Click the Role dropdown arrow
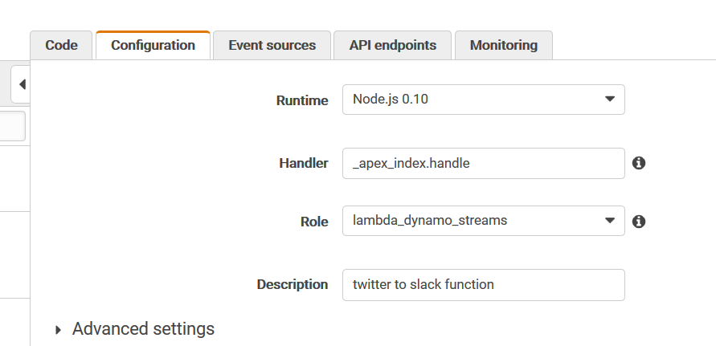Screen dimensions: 716x346 click(x=609, y=221)
